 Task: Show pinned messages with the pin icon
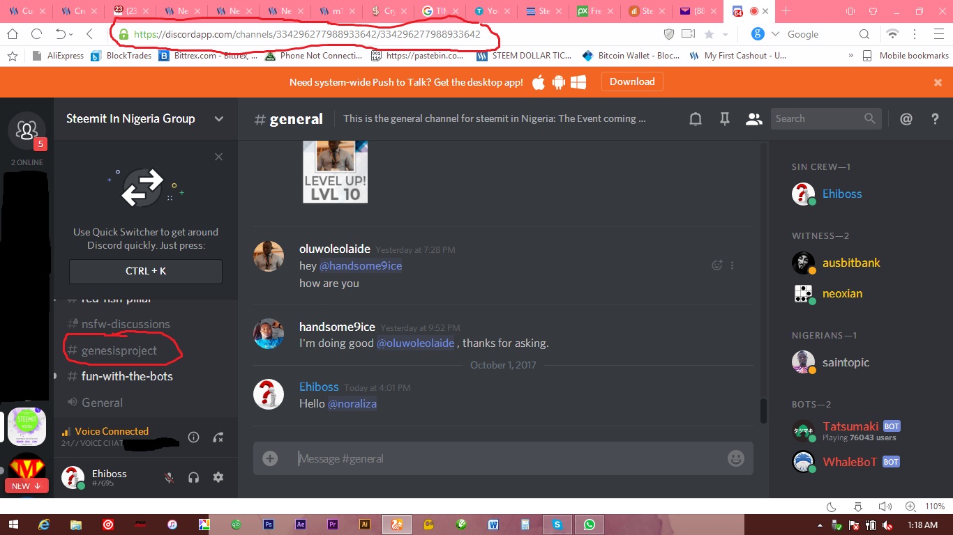(x=724, y=118)
